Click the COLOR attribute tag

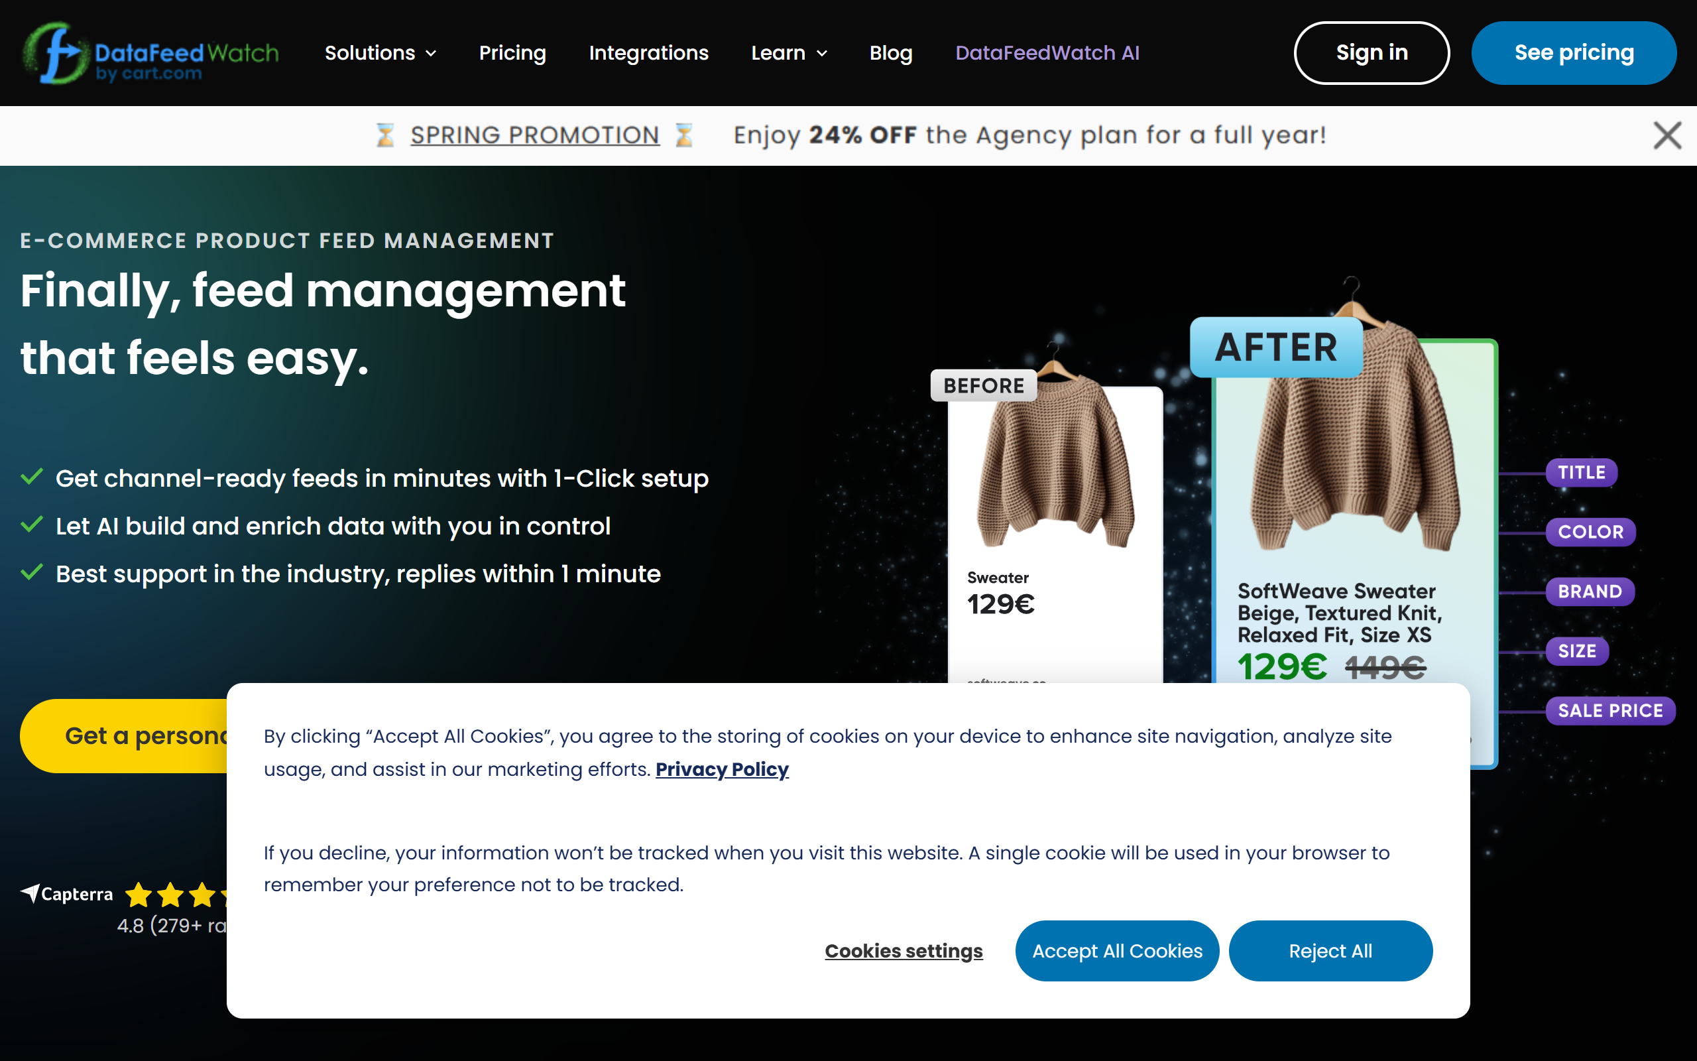click(1590, 532)
